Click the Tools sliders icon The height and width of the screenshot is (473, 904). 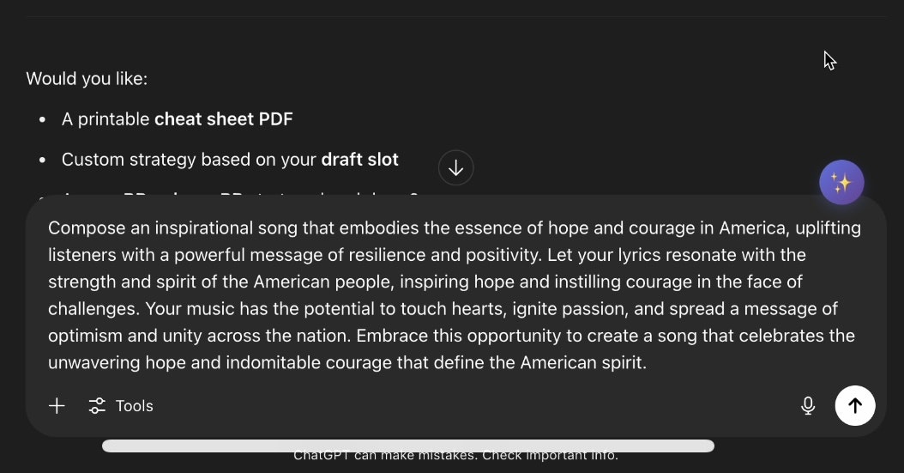click(x=97, y=406)
